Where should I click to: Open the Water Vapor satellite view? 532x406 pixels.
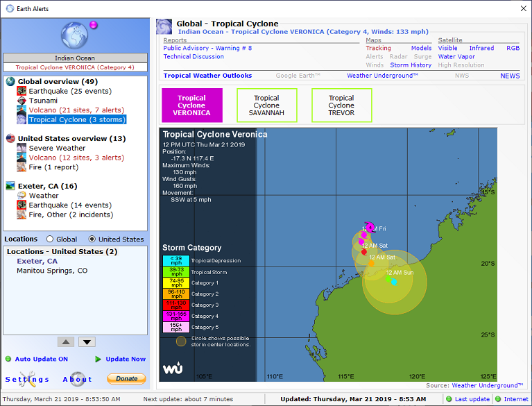click(456, 57)
